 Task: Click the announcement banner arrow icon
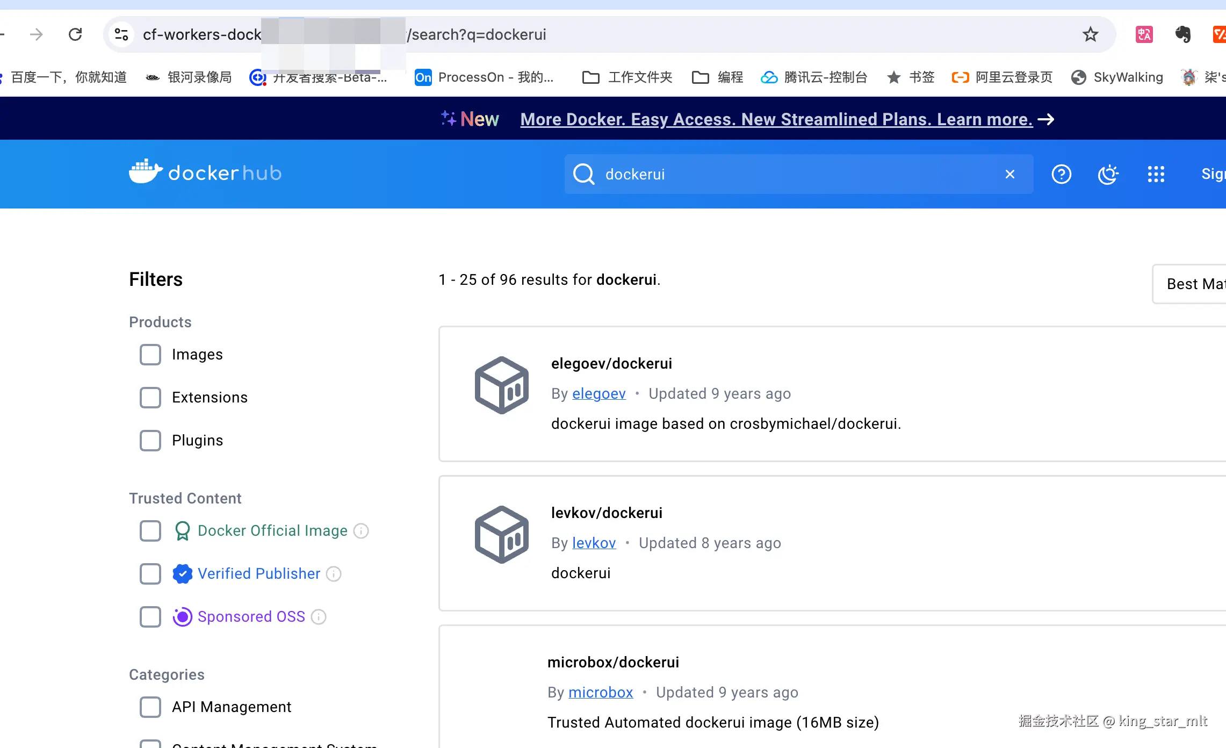point(1045,119)
